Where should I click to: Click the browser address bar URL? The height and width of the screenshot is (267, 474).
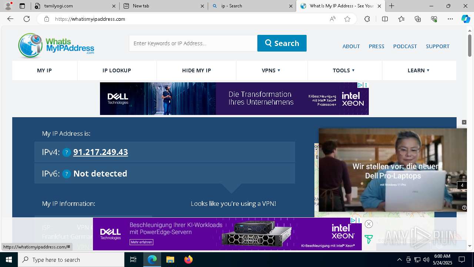pos(90,19)
